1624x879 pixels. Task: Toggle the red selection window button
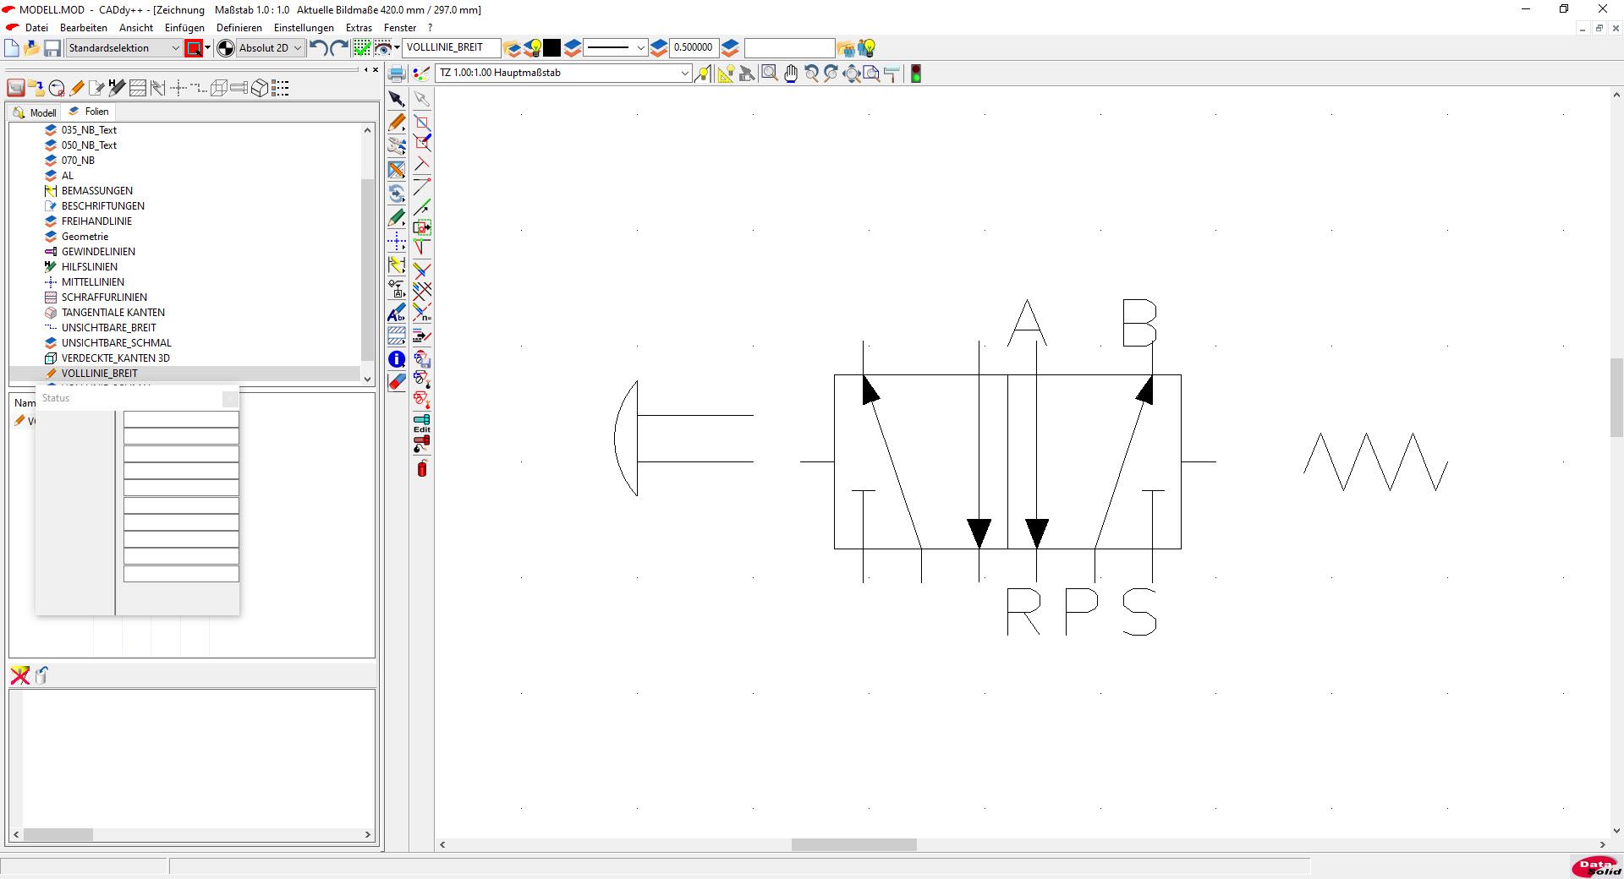194,48
